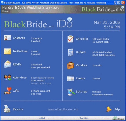Open the Vendors briefcase icon

pos(70,65)
